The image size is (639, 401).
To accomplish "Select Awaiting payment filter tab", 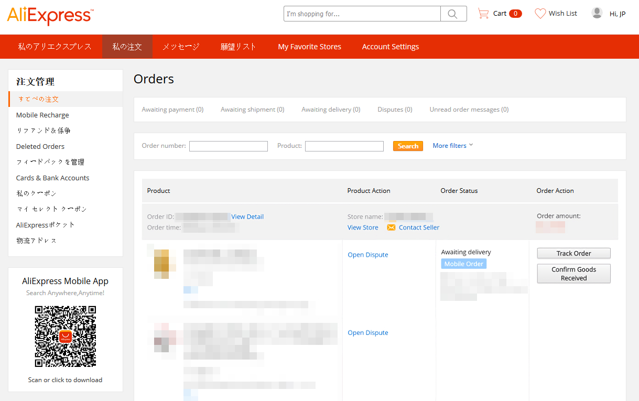I will point(172,110).
